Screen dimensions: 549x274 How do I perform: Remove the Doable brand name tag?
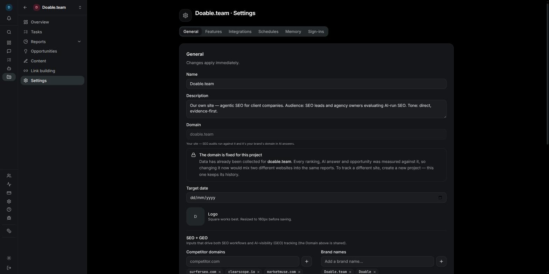pos(374,272)
